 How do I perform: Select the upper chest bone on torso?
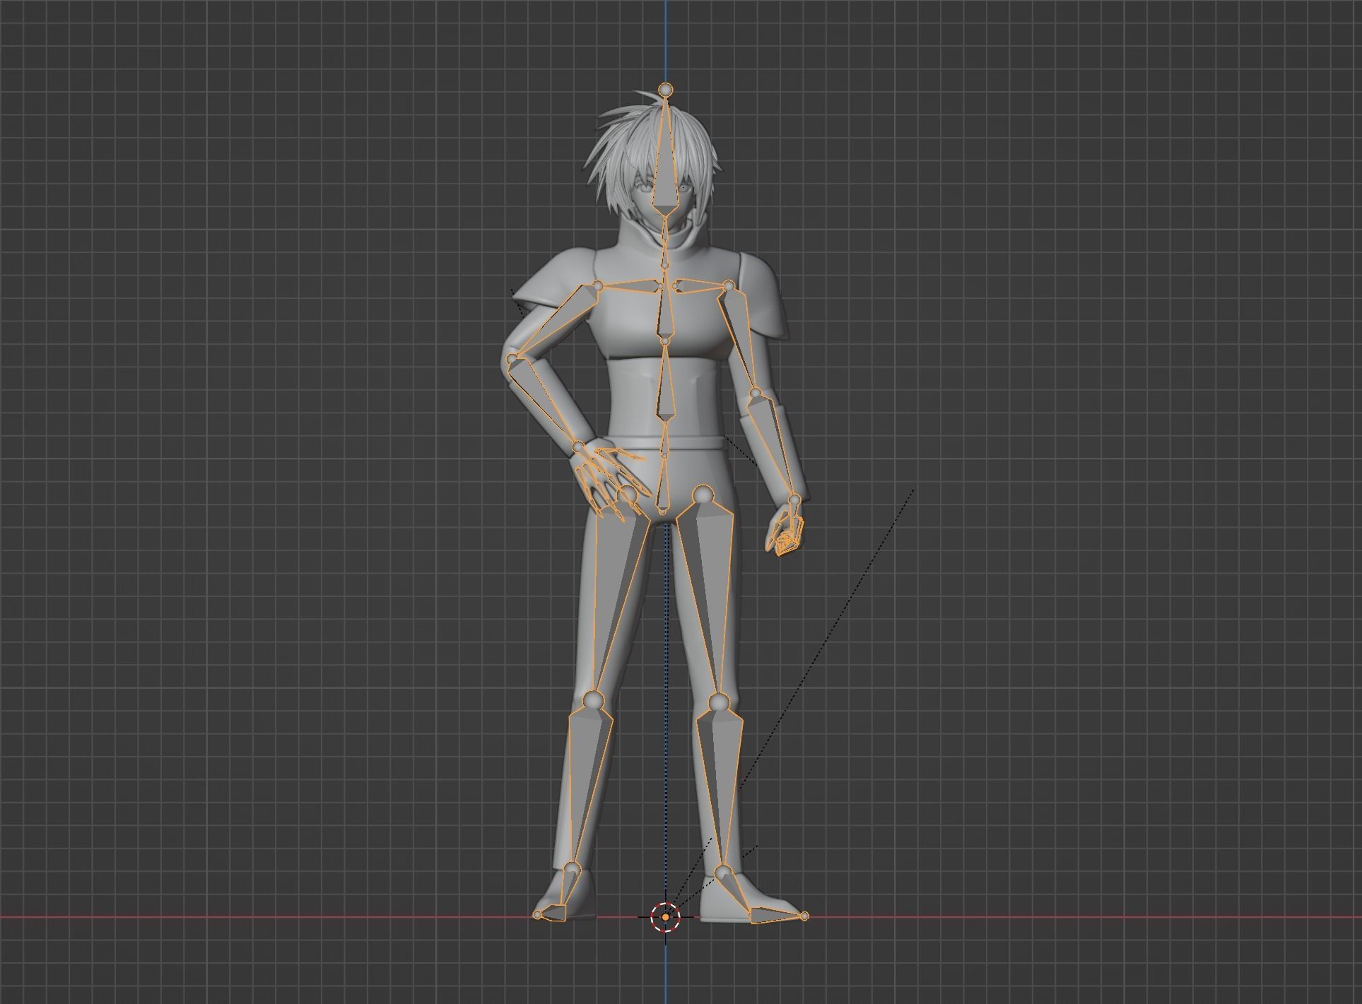[x=665, y=313]
